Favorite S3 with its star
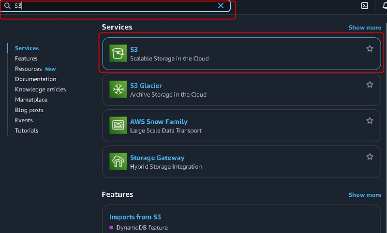 pos(370,48)
